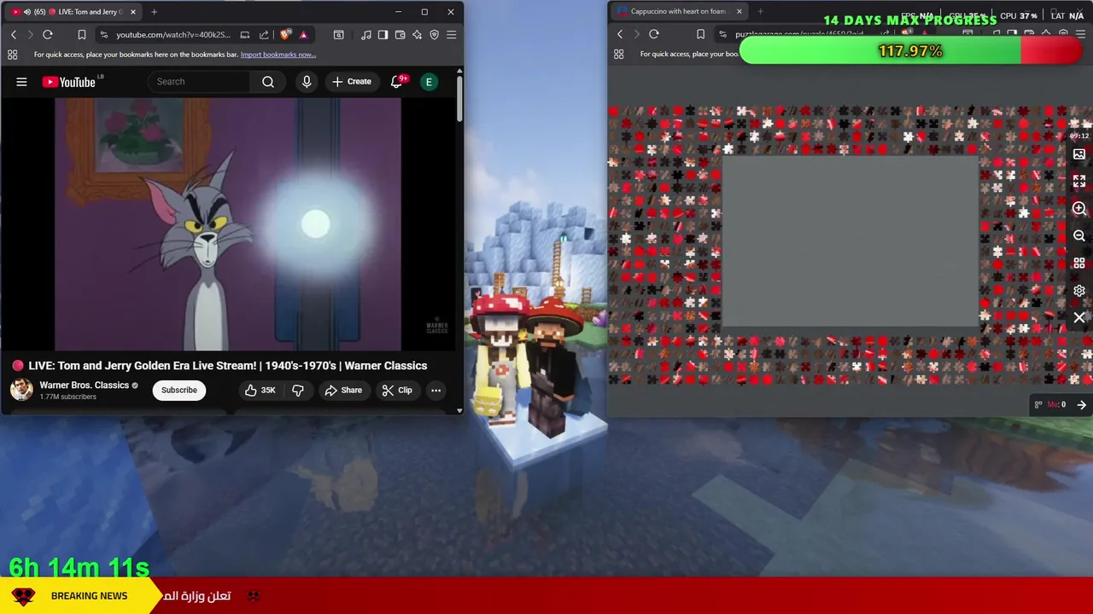Create a Clip of the video
The height and width of the screenshot is (614, 1093).
click(x=397, y=391)
